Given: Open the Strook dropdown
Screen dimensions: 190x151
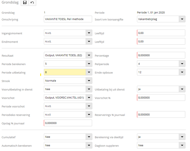Looking at the screenshot, I should (x=89, y=80).
